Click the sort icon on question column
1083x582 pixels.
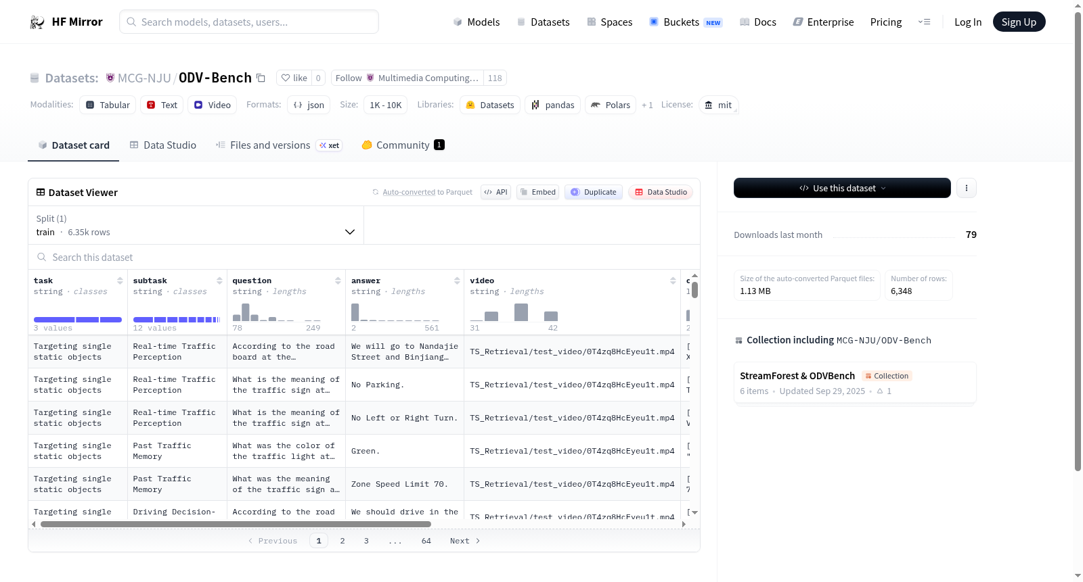tap(338, 281)
